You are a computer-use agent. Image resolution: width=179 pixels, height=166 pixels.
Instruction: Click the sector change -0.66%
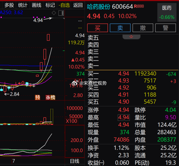pyautogui.click(x=167, y=17)
